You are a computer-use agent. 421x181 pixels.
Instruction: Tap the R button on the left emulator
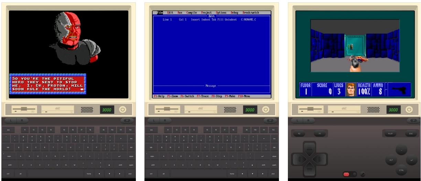point(22,120)
